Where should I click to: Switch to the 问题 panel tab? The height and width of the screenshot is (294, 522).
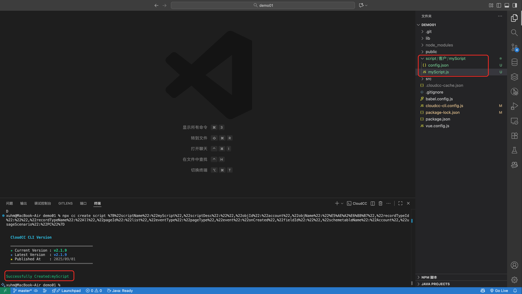(x=9, y=203)
